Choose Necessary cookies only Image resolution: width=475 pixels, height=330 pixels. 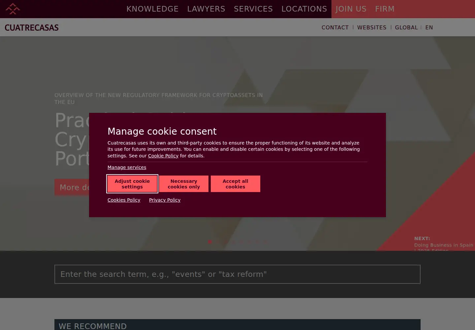184,184
